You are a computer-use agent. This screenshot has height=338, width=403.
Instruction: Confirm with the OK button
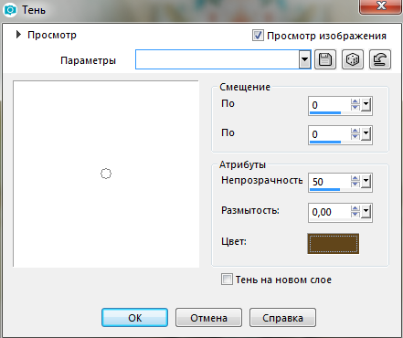134,318
